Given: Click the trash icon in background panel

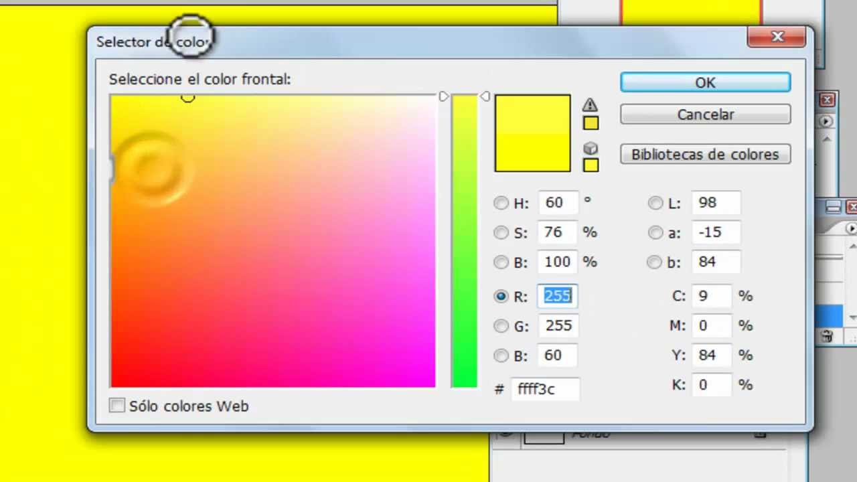Looking at the screenshot, I should (x=827, y=337).
